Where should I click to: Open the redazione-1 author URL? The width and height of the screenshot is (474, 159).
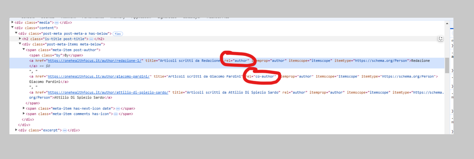pos(94,60)
